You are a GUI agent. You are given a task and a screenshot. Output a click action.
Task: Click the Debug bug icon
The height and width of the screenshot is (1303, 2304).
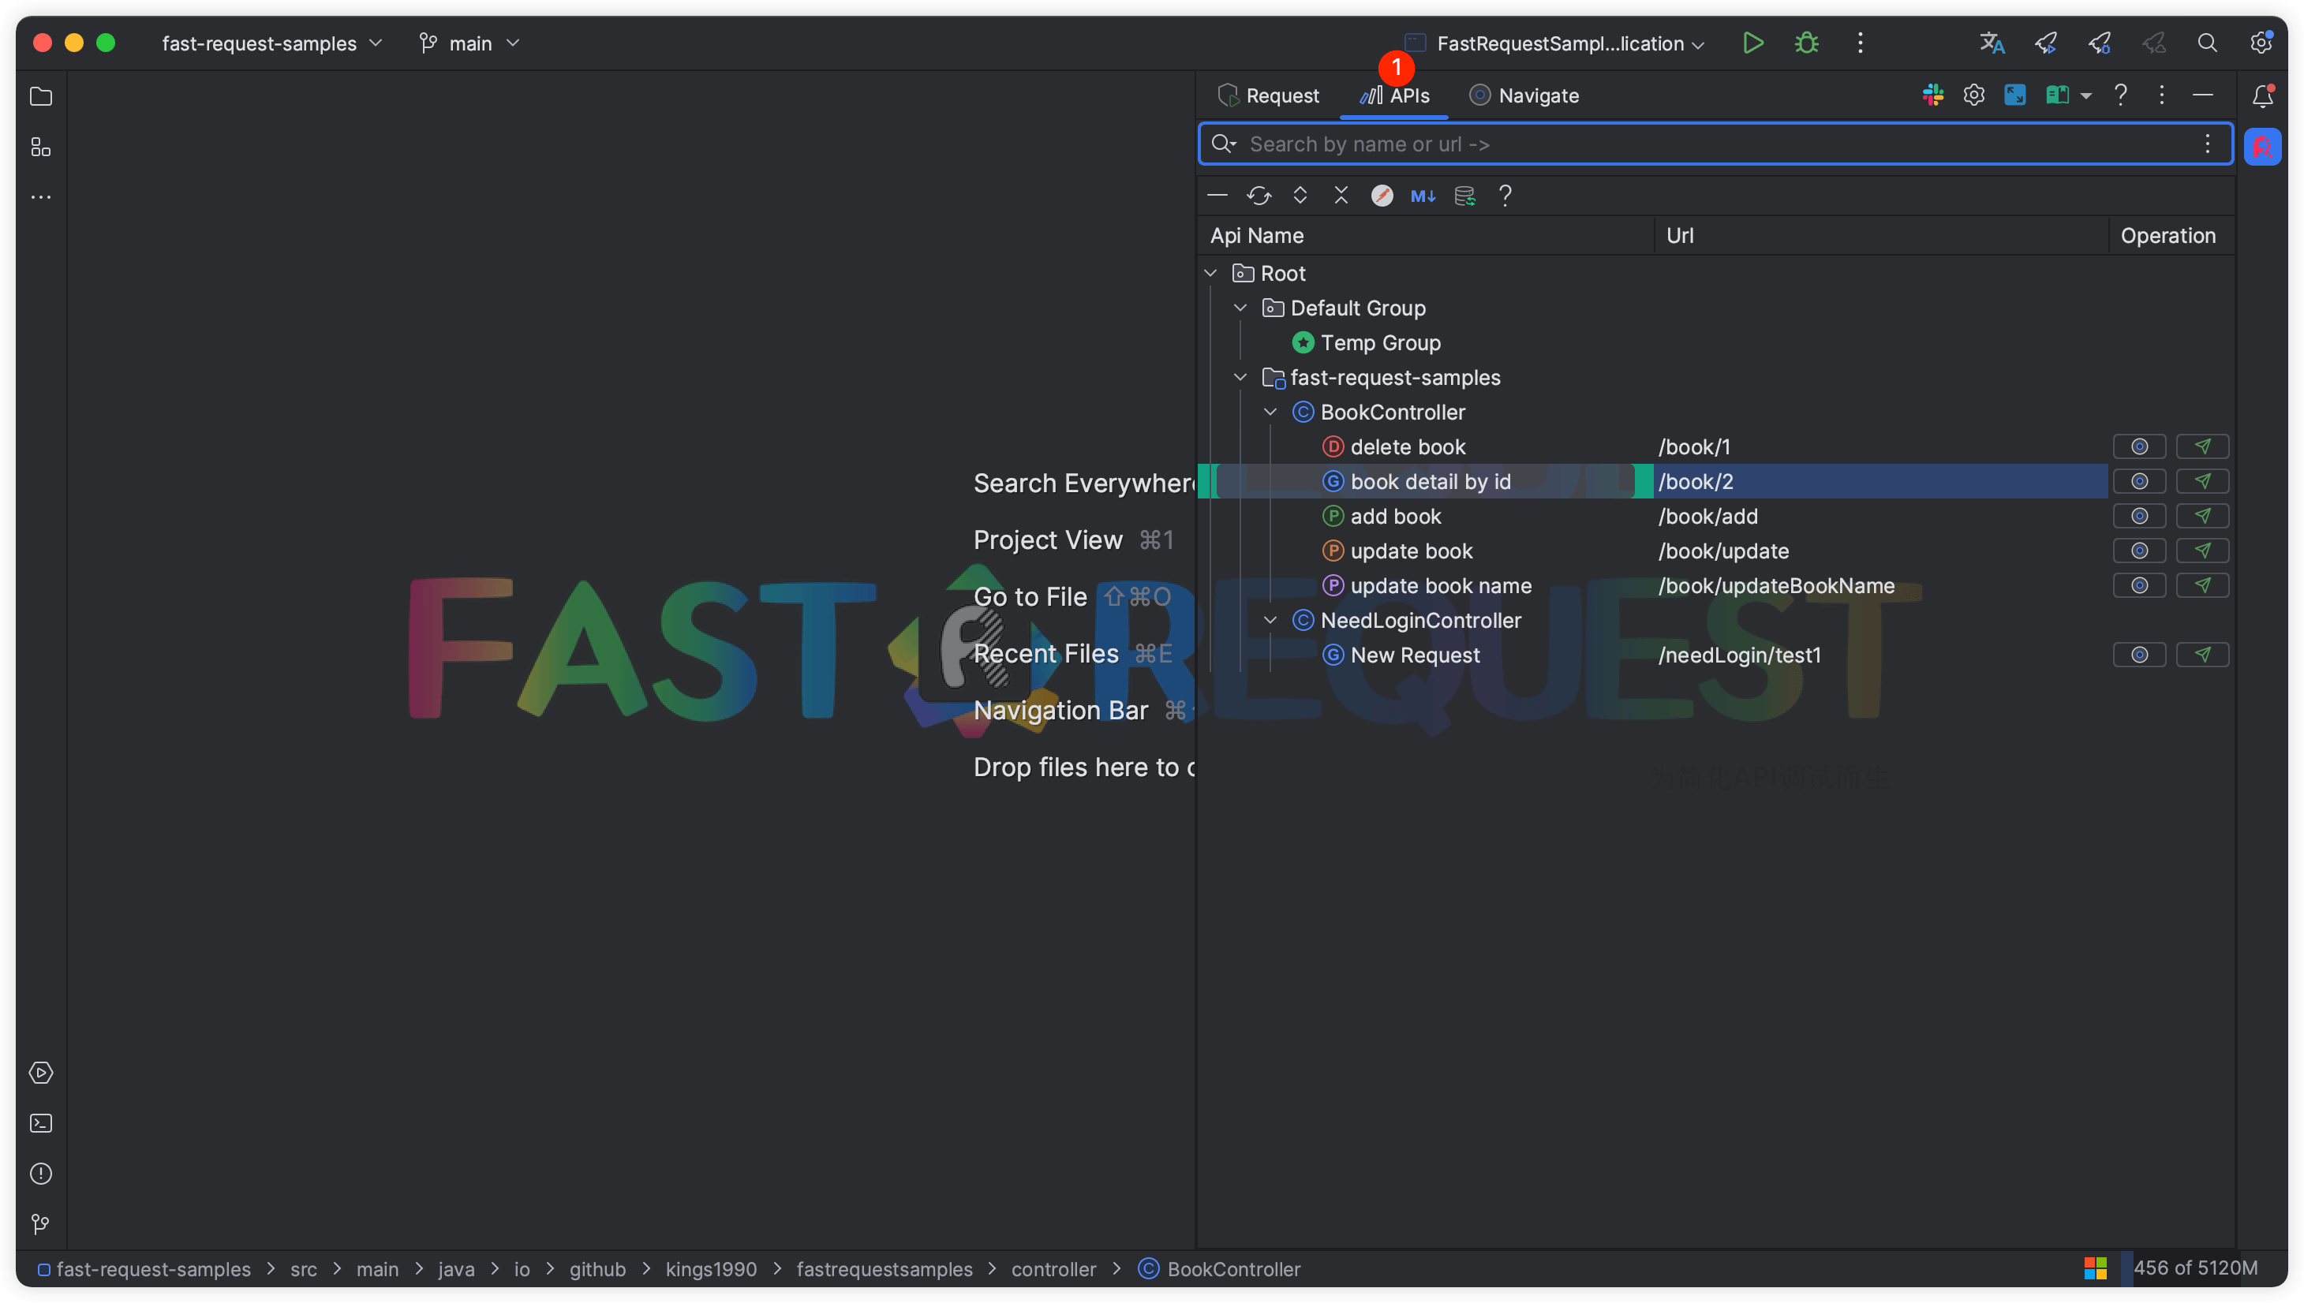pyautogui.click(x=1806, y=43)
